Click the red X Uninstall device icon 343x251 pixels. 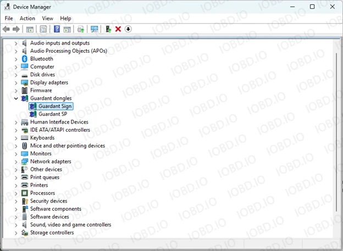(x=118, y=29)
